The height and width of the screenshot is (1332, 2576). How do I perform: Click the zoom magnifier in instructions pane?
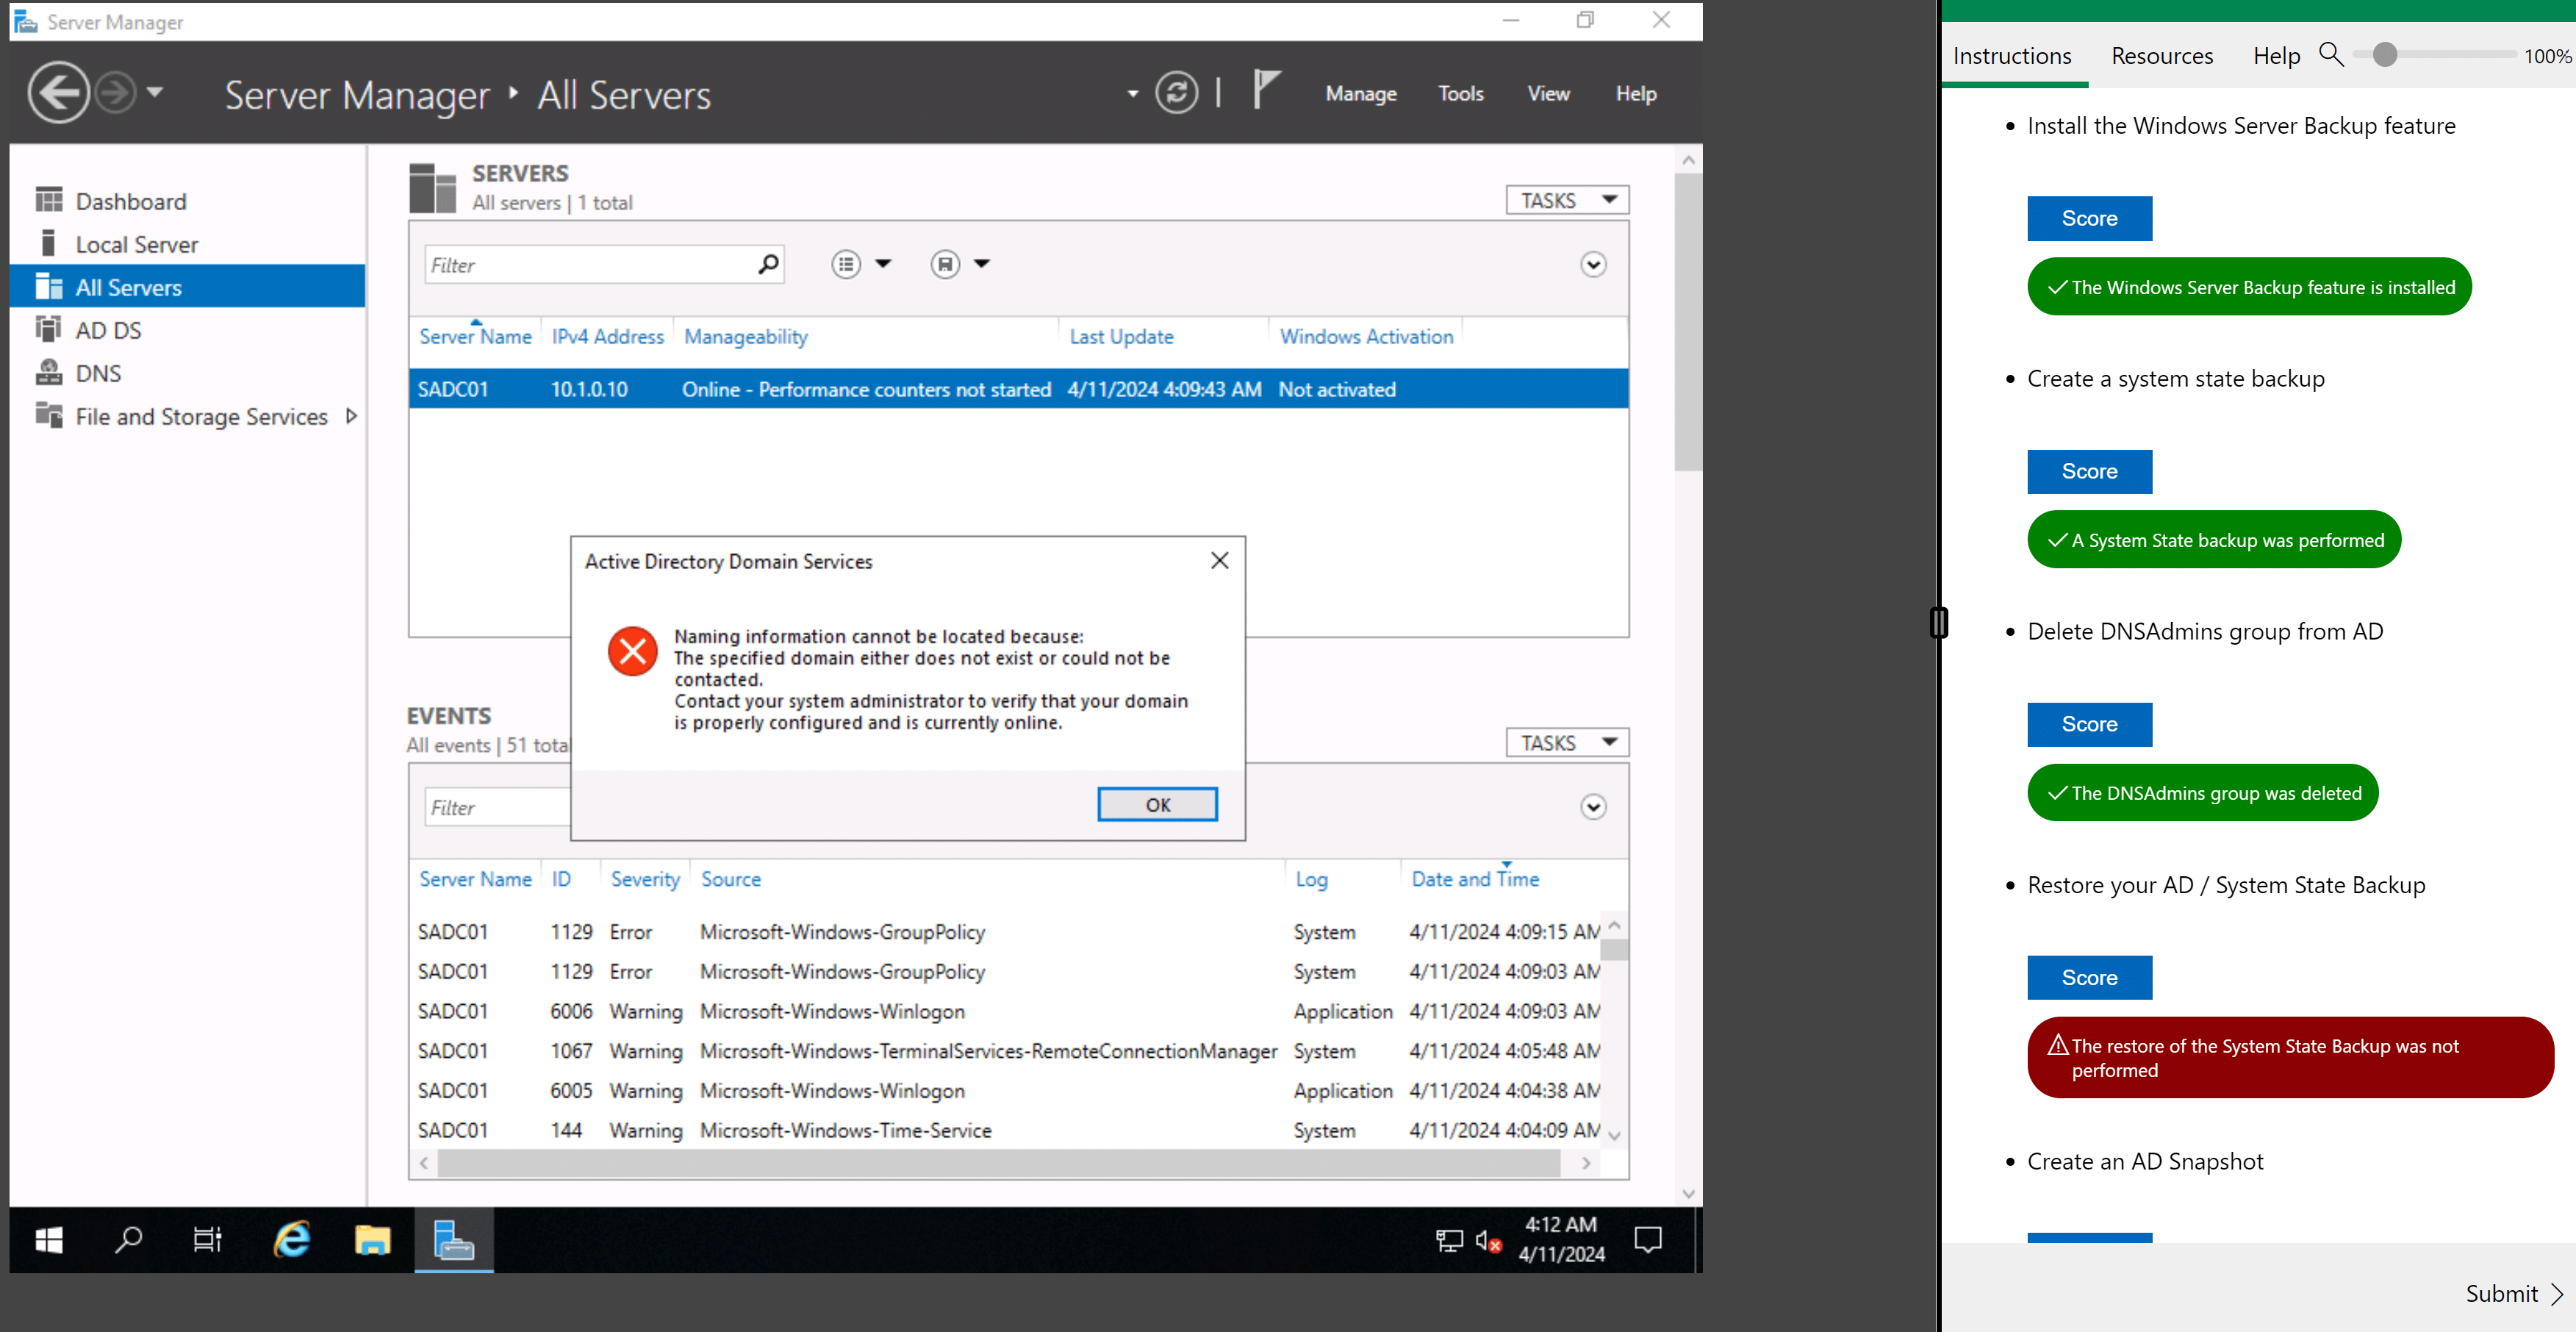click(x=2330, y=55)
